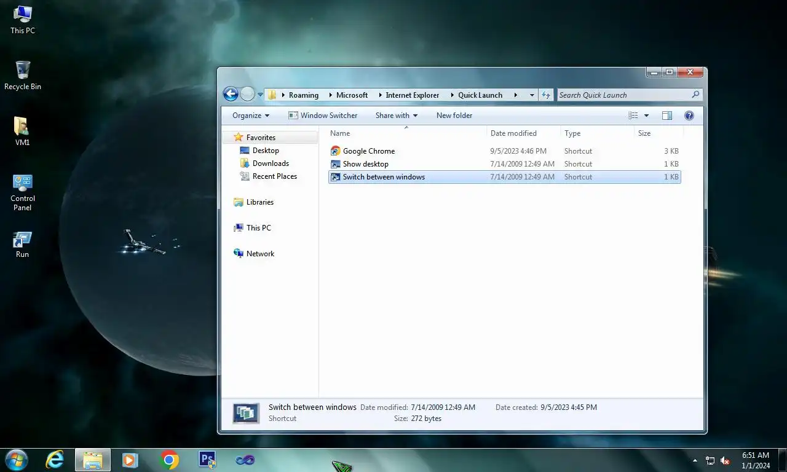Click the search magnifier icon

pos(695,95)
